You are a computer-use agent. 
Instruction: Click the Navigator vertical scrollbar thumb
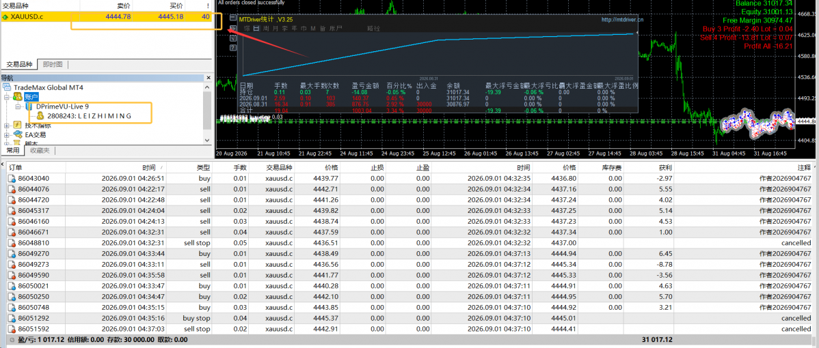208,111
